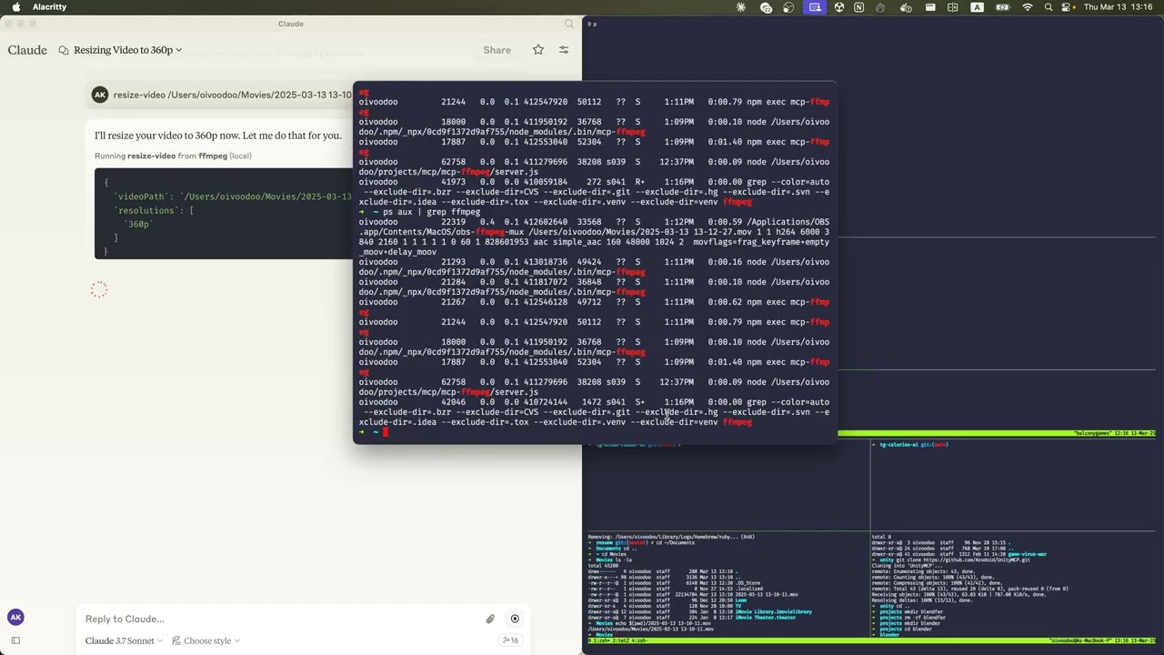Image resolution: width=1164 pixels, height=655 pixels.
Task: Click 'Running resize-video from ffmpeg (local)' line
Action: 173,156
